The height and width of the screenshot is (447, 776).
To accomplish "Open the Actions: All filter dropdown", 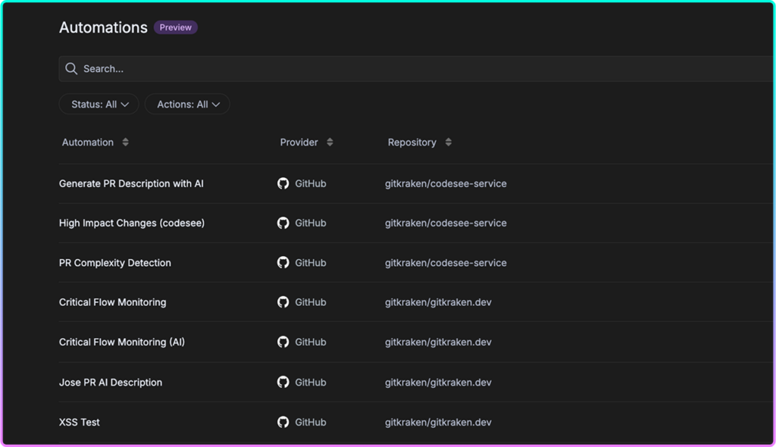I will [187, 104].
